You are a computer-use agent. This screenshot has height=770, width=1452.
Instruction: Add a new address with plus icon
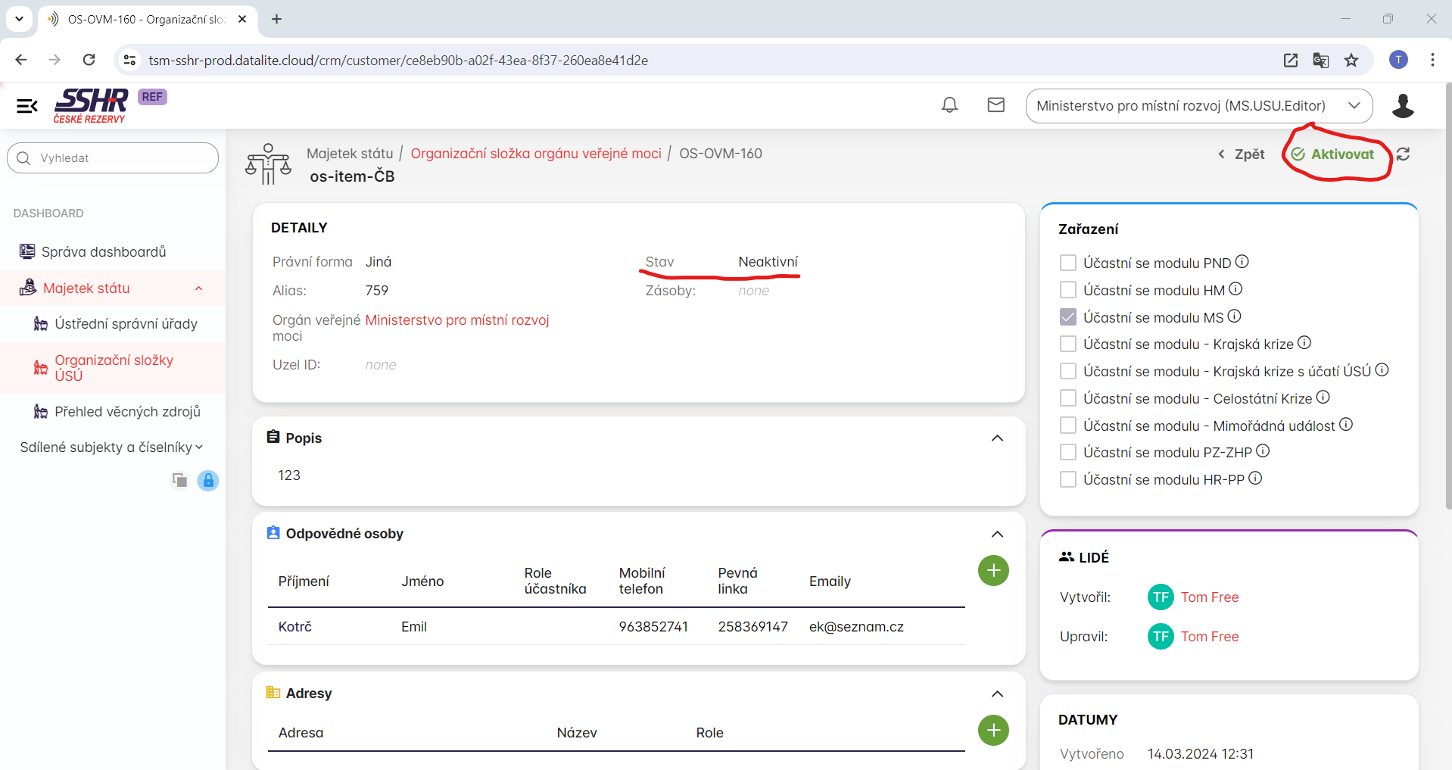tap(993, 730)
